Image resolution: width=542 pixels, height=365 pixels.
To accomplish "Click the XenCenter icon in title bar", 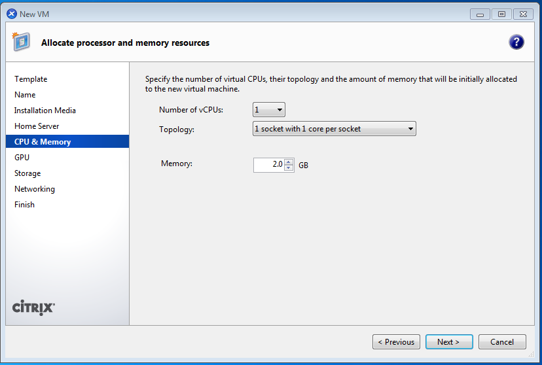I will pos(11,14).
